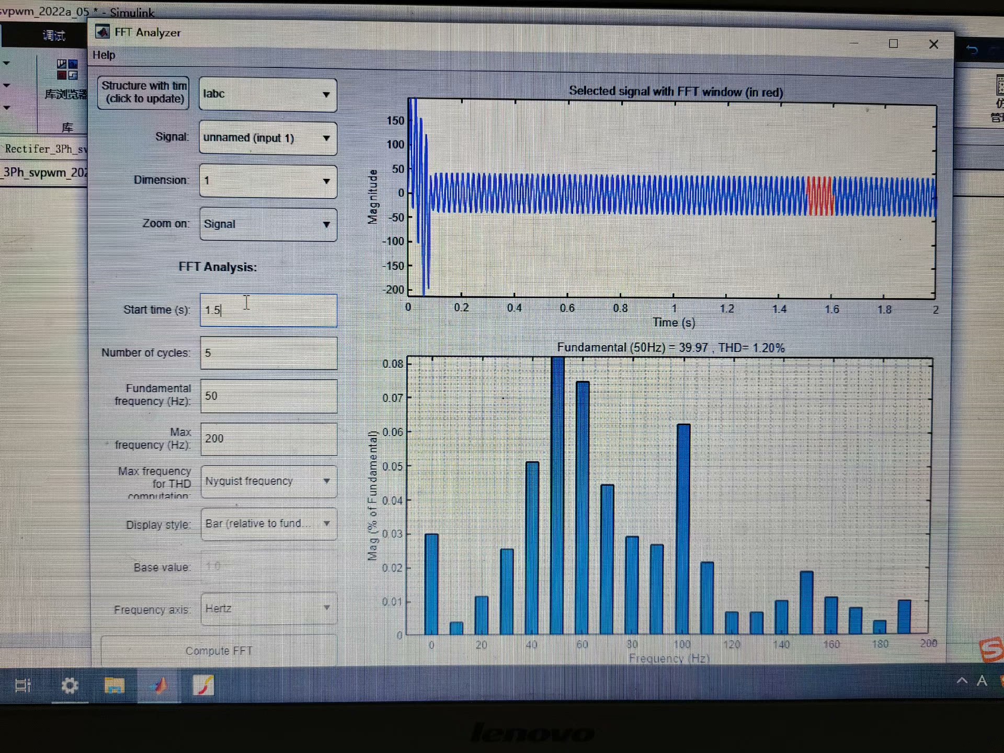Viewport: 1004px width, 753px height.
Task: Click the Task View taskbar icon
Action: [23, 685]
